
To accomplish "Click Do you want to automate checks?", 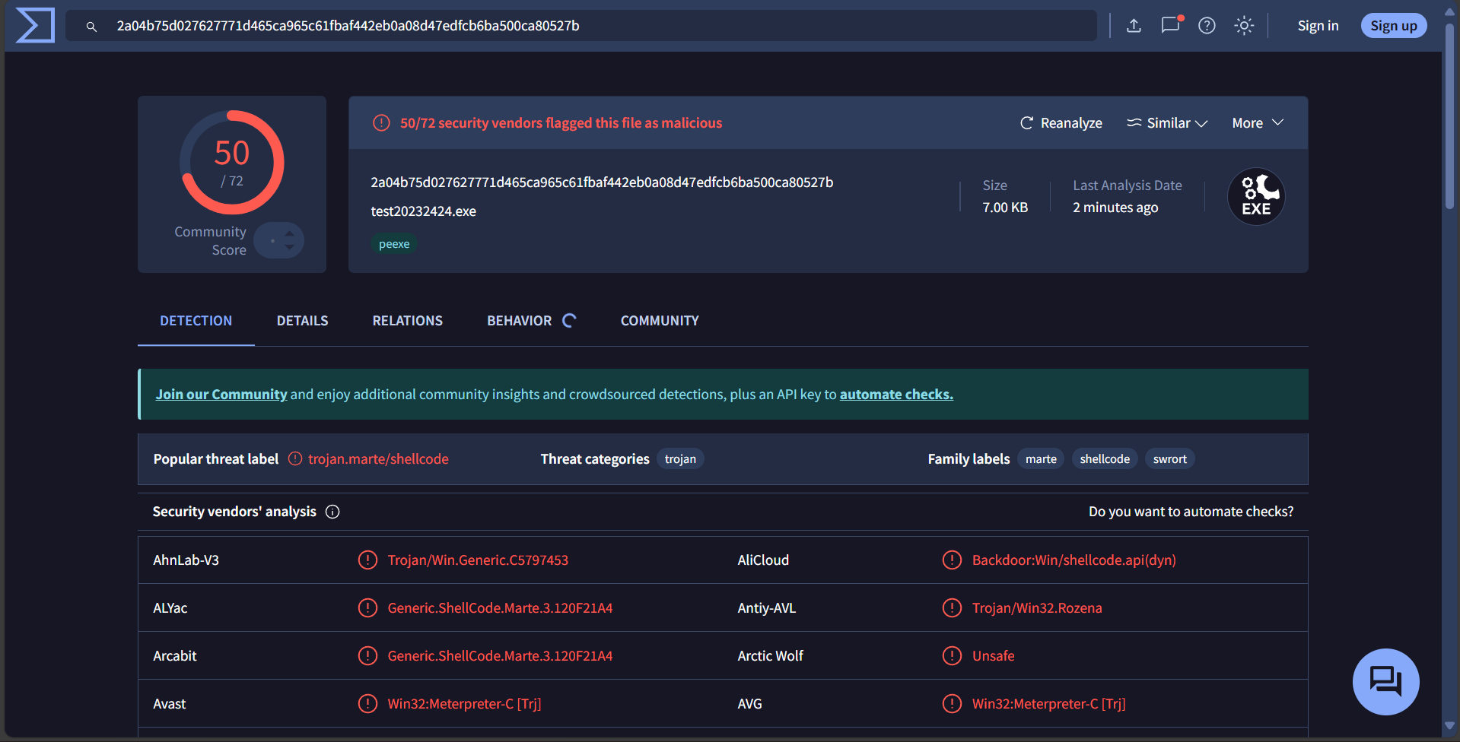I will [x=1191, y=512].
